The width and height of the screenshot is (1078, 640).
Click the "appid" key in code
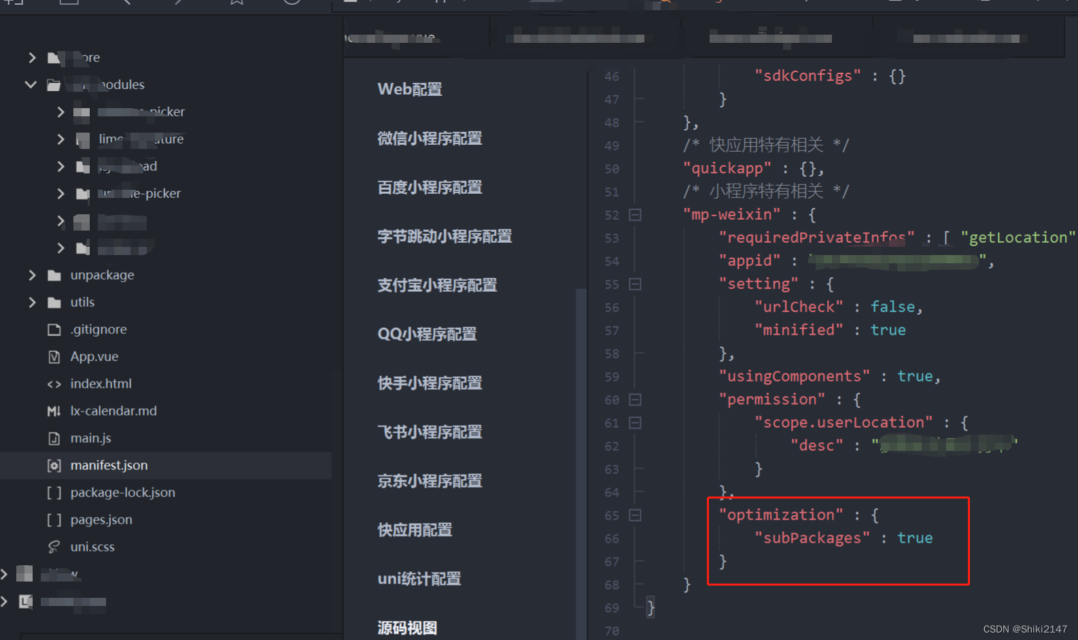coord(750,260)
